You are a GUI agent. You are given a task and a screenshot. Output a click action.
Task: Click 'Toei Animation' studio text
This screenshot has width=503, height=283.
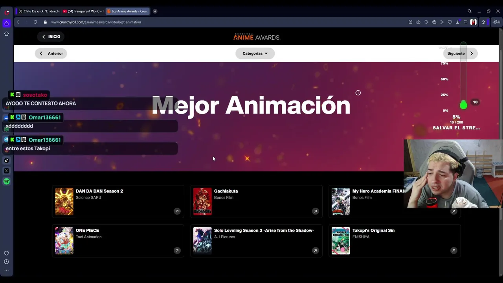point(89,237)
